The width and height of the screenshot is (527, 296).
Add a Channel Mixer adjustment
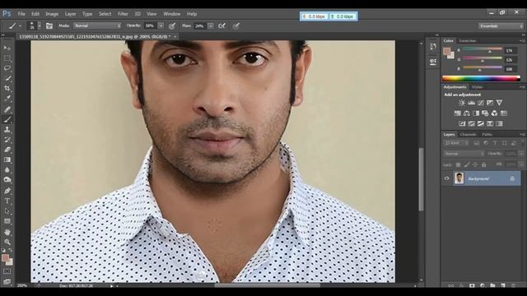pos(494,113)
